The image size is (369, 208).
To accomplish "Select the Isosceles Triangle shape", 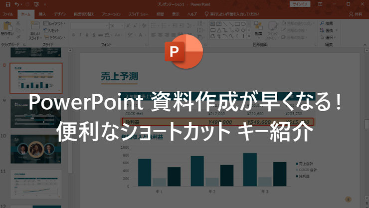I will [219, 30].
